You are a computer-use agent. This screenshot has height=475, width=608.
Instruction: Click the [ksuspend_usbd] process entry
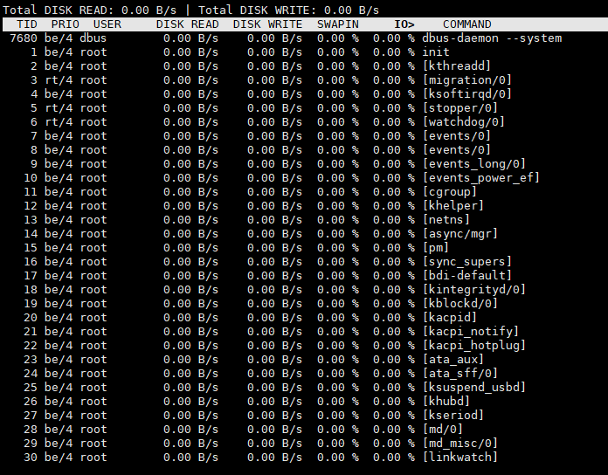tap(473, 388)
